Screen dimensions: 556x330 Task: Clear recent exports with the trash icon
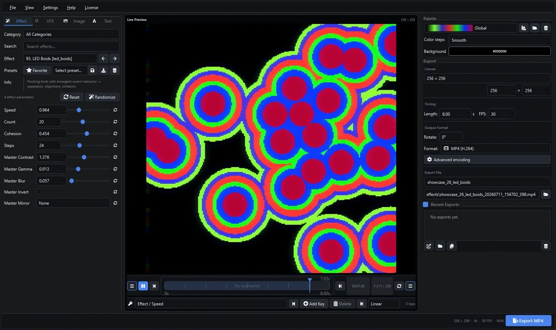click(x=546, y=246)
